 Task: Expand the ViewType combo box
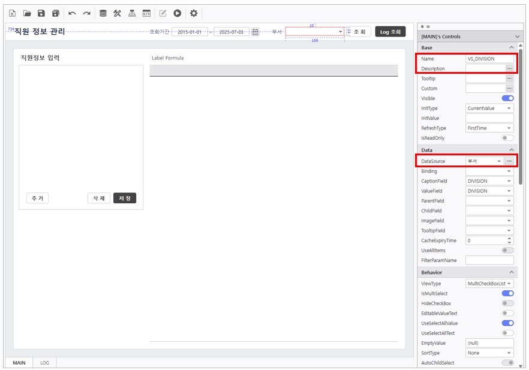pyautogui.click(x=489, y=284)
